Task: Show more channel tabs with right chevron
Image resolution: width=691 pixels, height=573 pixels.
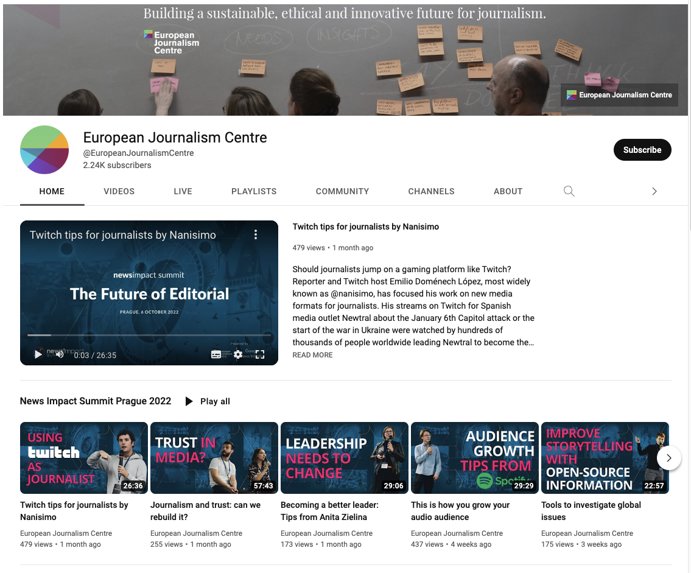Action: pos(654,191)
